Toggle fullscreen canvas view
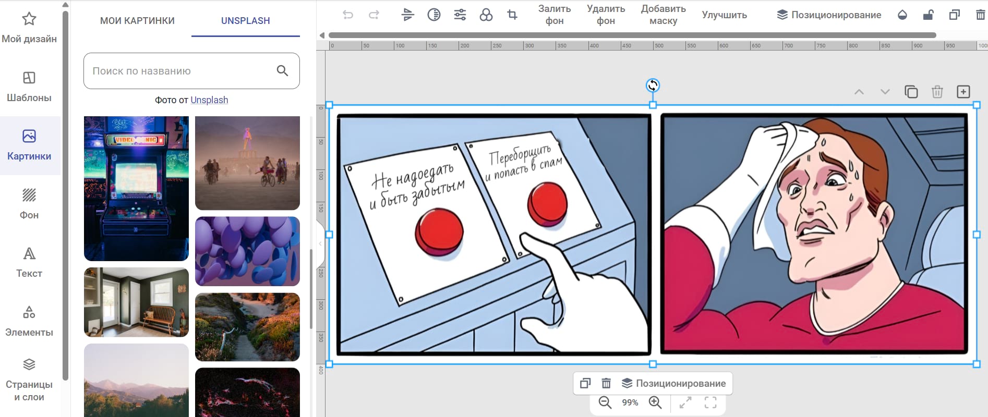This screenshot has width=988, height=417. (710, 402)
